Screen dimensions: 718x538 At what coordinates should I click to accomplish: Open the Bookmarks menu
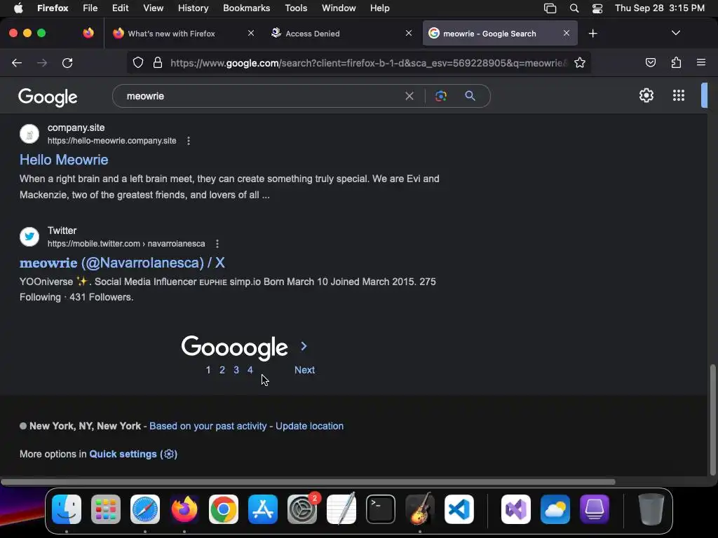click(x=246, y=8)
